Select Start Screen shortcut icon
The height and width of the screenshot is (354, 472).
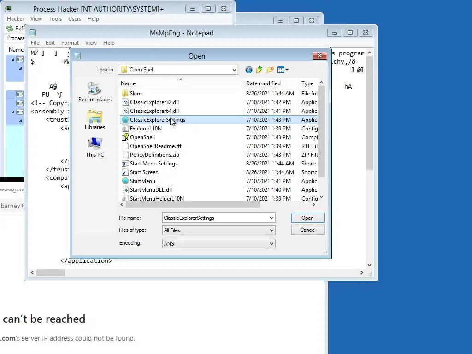click(125, 172)
